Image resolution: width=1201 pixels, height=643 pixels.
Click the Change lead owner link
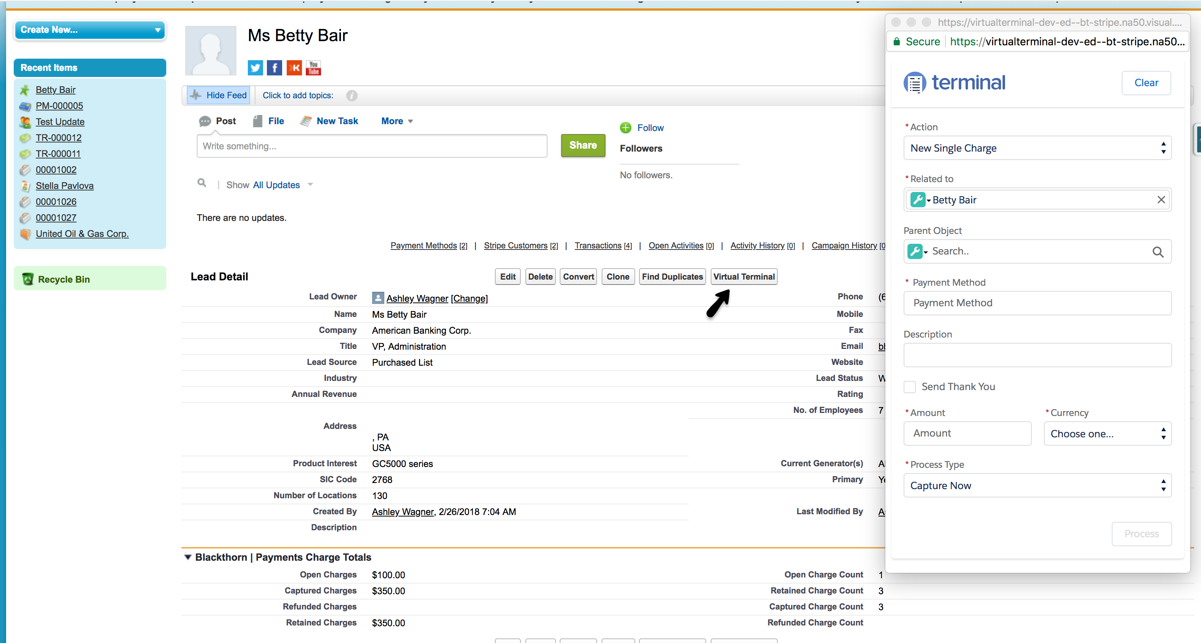pos(469,299)
